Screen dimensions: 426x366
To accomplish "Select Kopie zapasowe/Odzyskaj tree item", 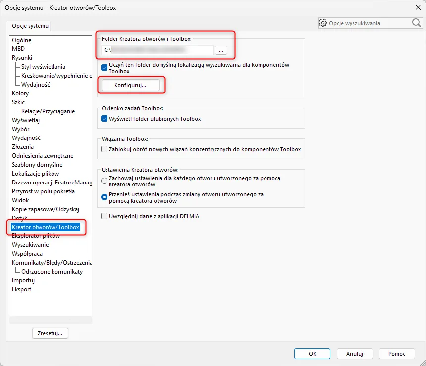I will coord(46,209).
